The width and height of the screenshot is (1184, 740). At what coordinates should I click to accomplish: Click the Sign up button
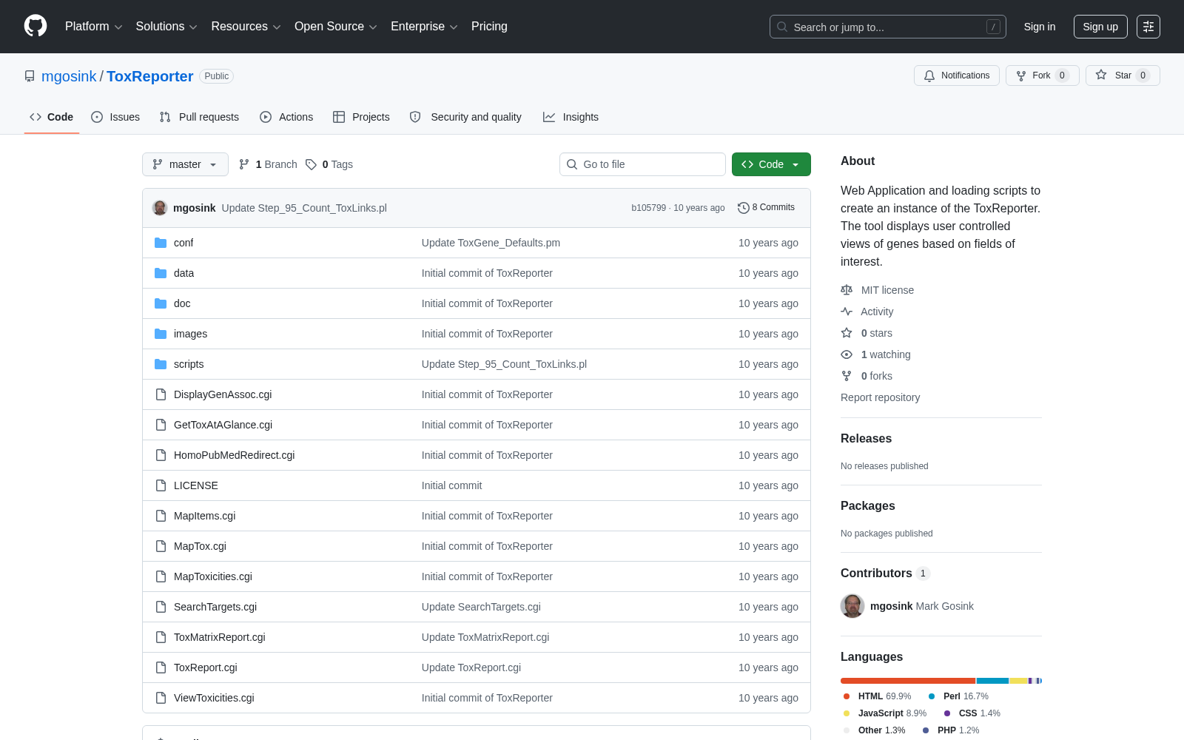(x=1100, y=27)
